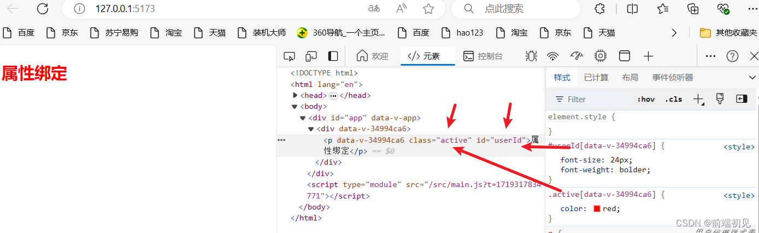This screenshot has height=233, width=759.
Task: Toggle the DevTools sidebar dock icon
Action: 333,56
